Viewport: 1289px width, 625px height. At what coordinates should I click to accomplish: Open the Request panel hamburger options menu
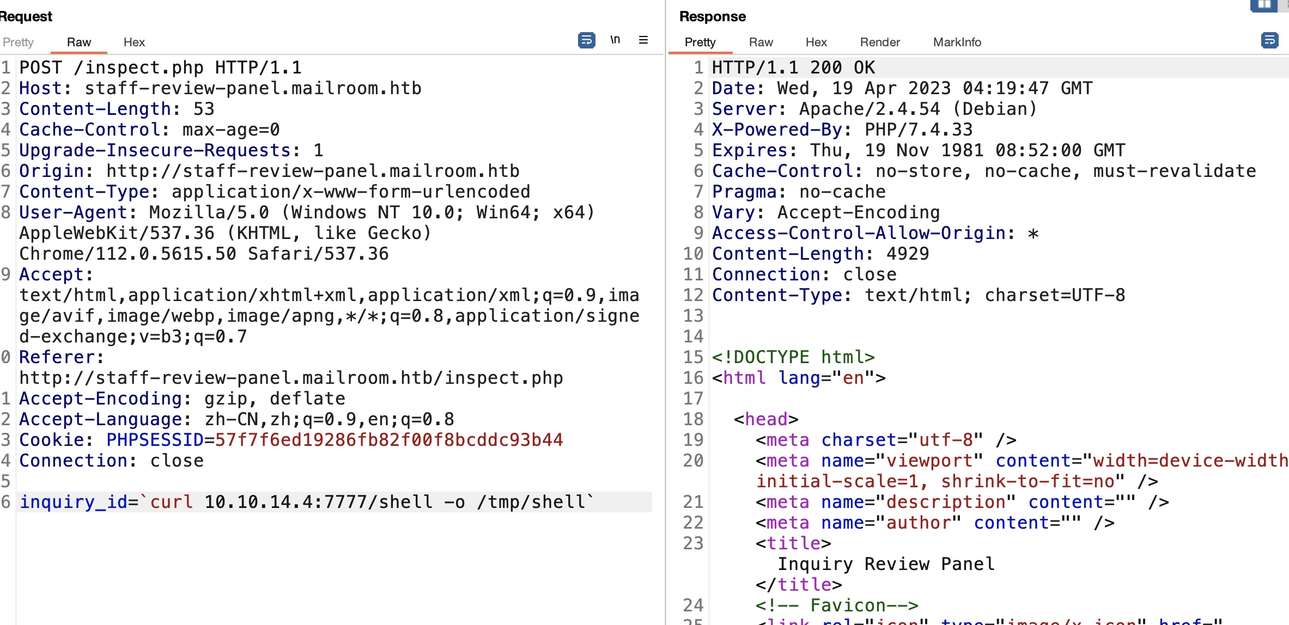click(x=643, y=40)
